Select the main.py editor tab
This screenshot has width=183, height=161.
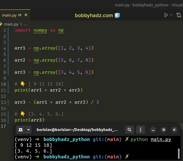click(x=15, y=15)
